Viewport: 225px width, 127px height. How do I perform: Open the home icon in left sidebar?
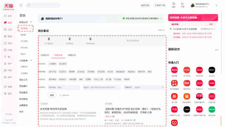pos(5,16)
